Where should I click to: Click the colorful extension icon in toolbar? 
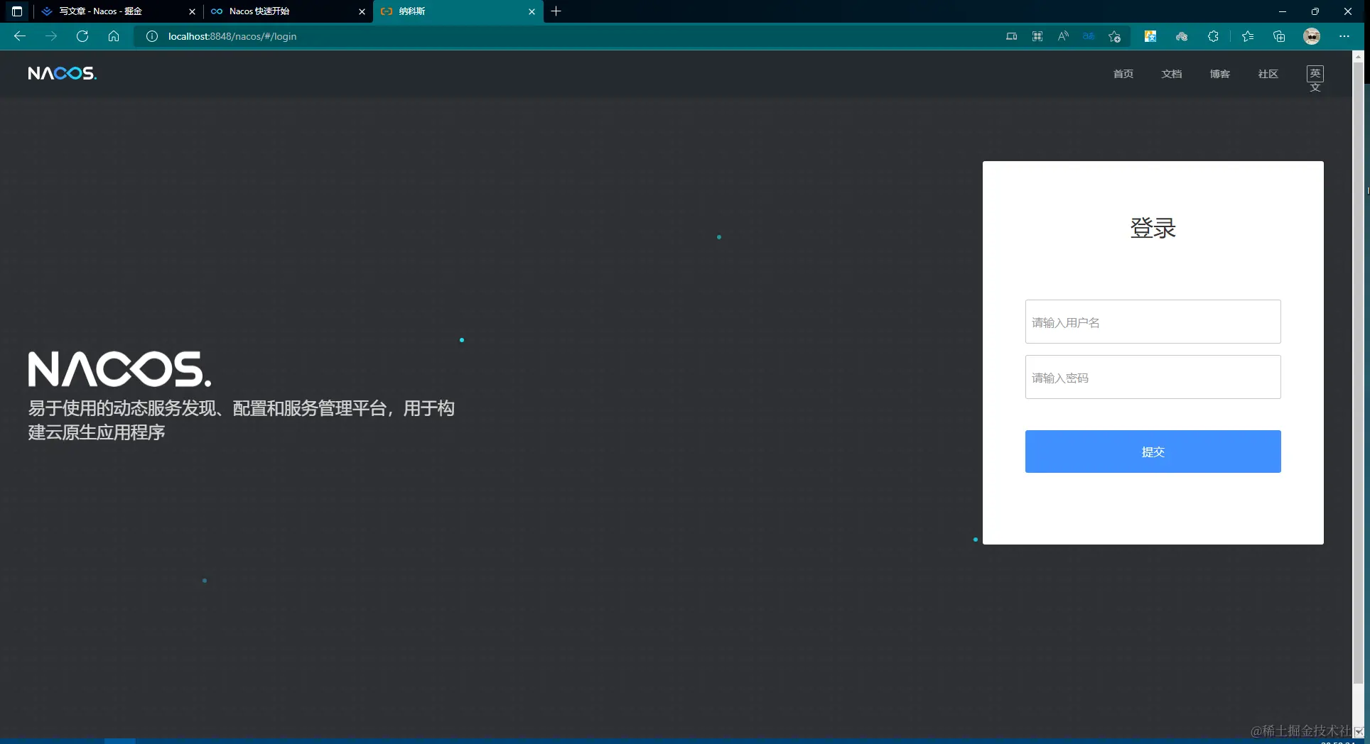[x=1150, y=36]
